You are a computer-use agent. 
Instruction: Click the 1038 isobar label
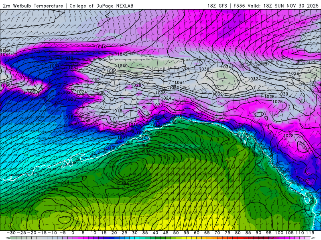[68, 58]
